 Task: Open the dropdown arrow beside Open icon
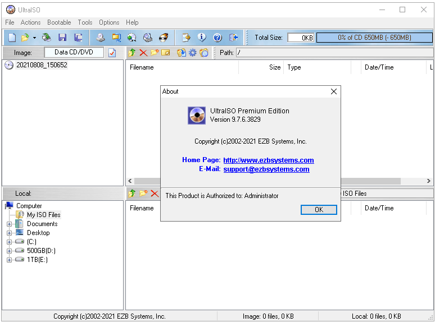(34, 38)
